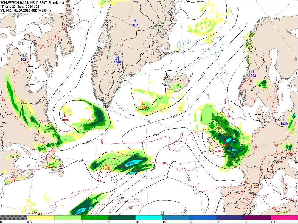This screenshot has width=298, height=224.
Task: Select the L 1005 low in the mid-Atlantic
Action: click(x=106, y=167)
